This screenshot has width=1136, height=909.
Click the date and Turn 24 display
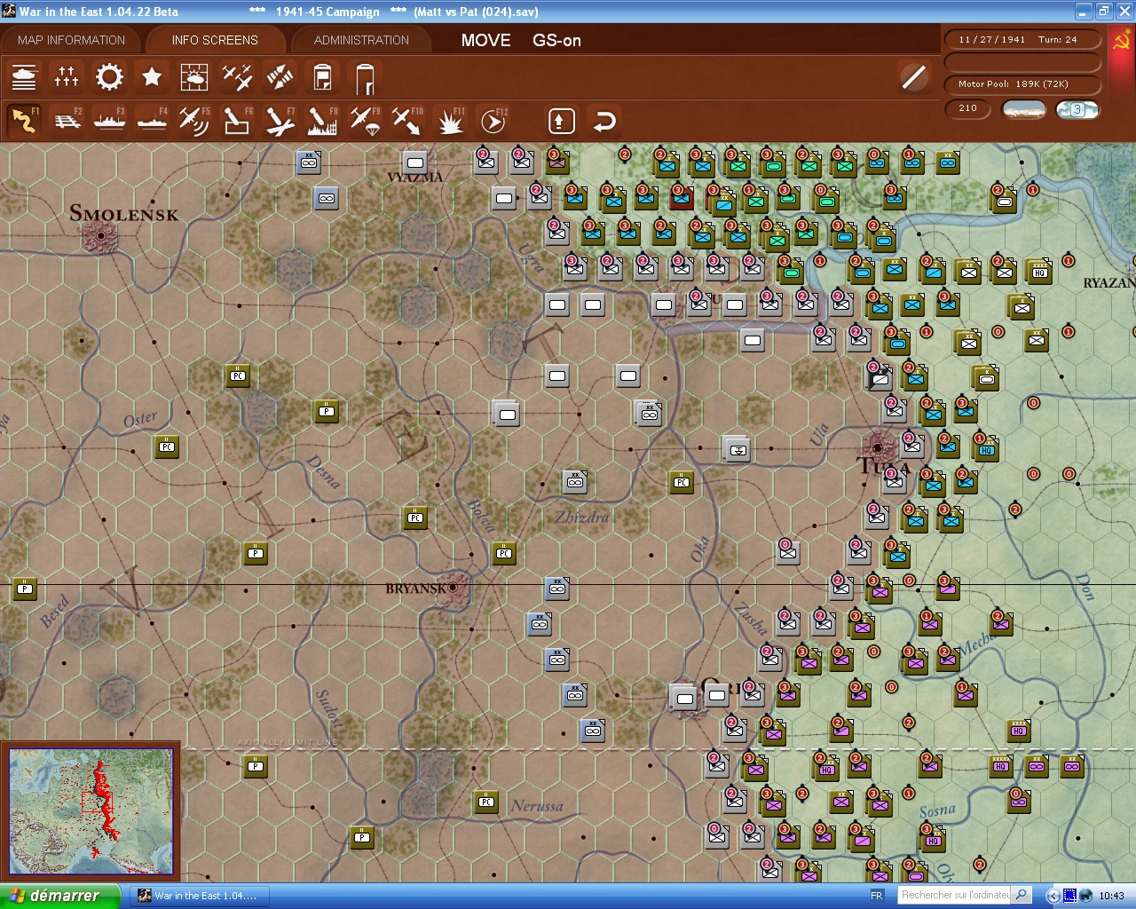click(x=1022, y=40)
